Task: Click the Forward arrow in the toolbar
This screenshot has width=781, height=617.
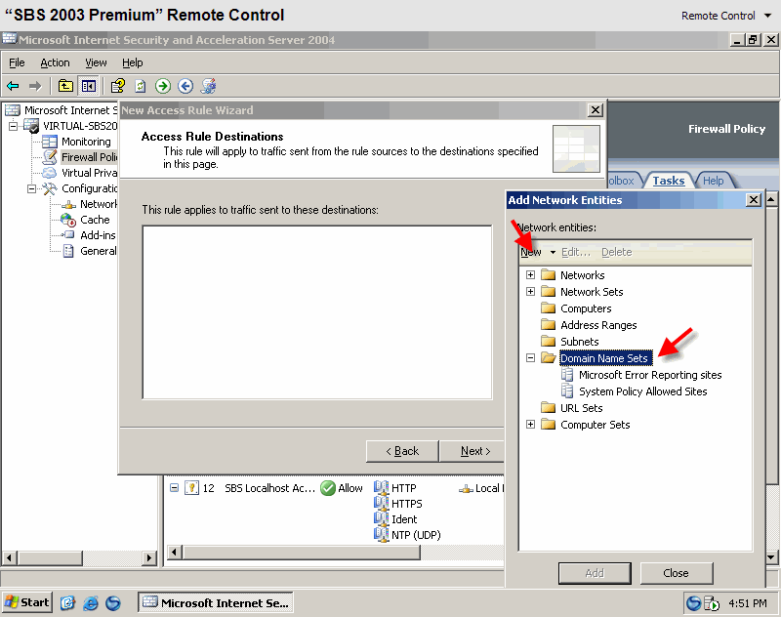Action: coord(35,86)
